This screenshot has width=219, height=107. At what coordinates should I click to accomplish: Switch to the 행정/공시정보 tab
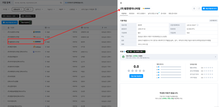pyautogui.click(x=173, y=14)
